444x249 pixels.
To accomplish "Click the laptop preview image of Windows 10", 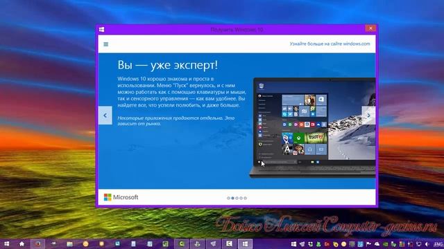I will click(x=312, y=127).
